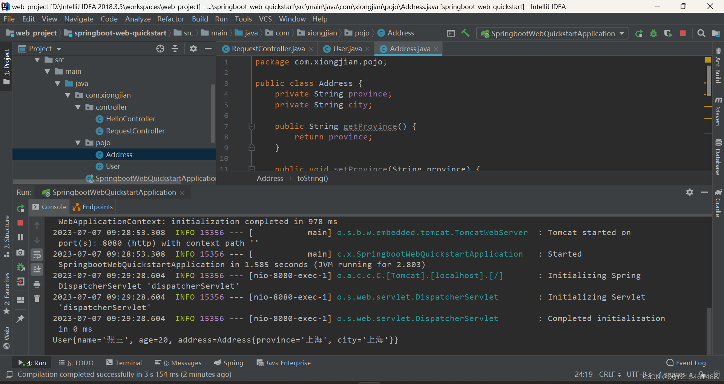Click the Project tree vertical scrollbar
Viewport: 724px width, 384px height.
pyautogui.click(x=213, y=113)
